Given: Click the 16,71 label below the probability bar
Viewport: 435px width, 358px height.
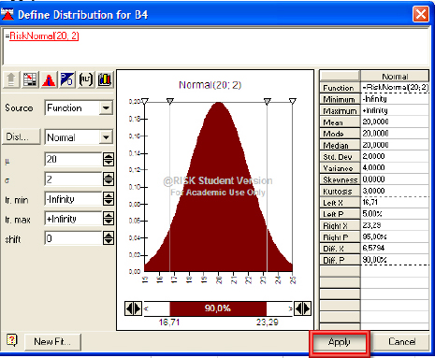Looking at the screenshot, I should pyautogui.click(x=169, y=322).
